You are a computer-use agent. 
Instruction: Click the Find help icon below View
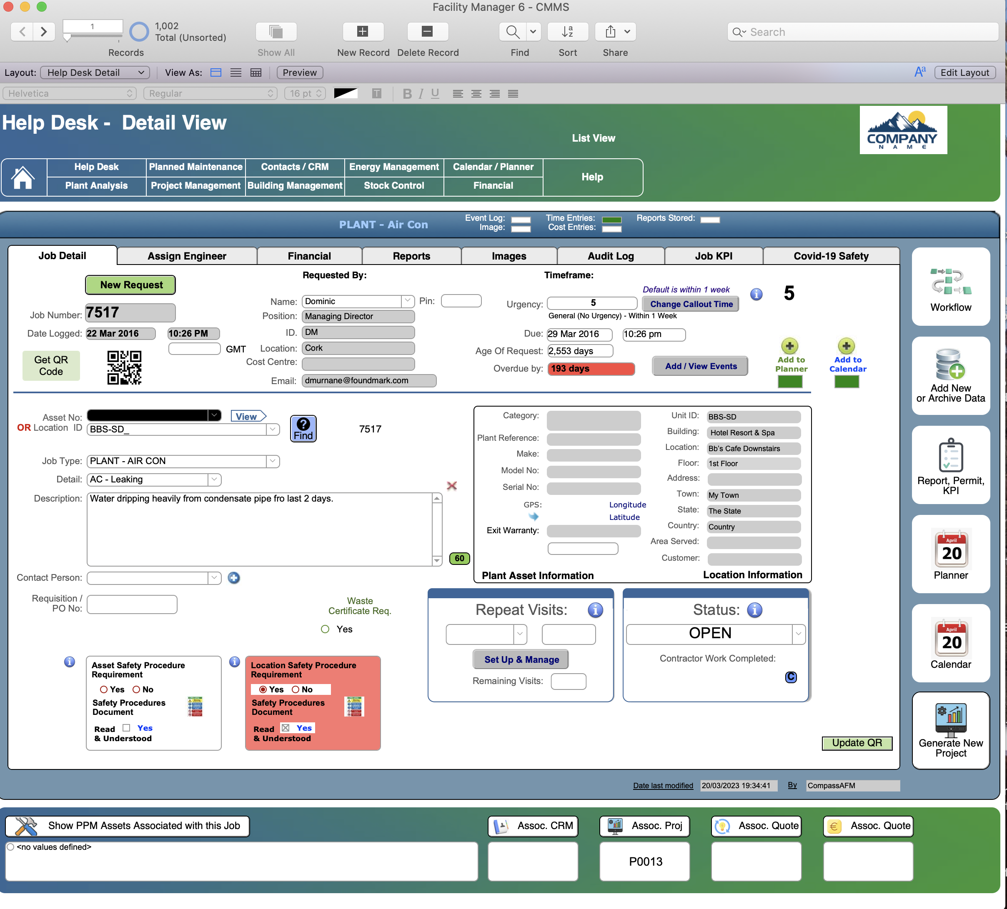tap(303, 428)
